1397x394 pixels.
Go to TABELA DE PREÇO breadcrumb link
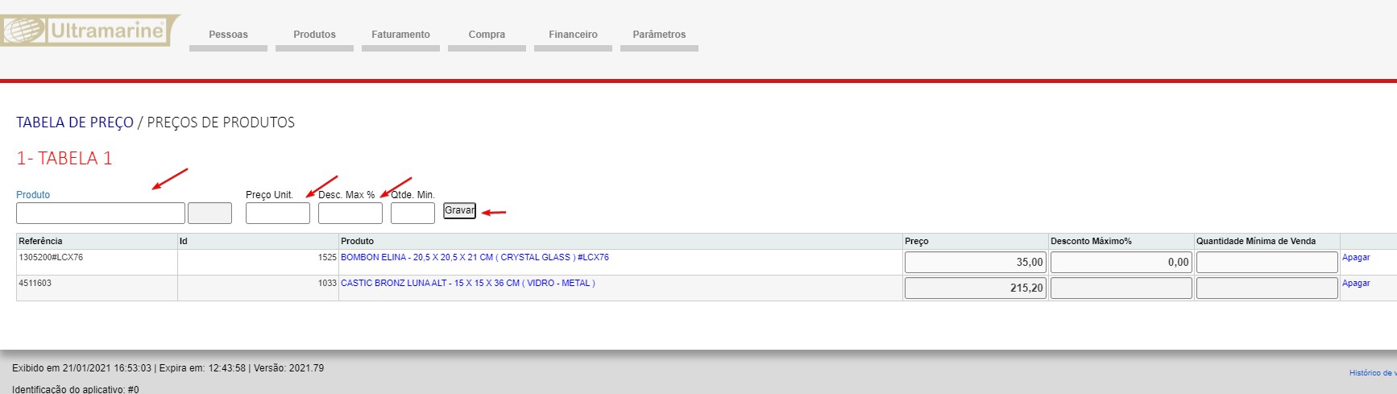[75, 122]
